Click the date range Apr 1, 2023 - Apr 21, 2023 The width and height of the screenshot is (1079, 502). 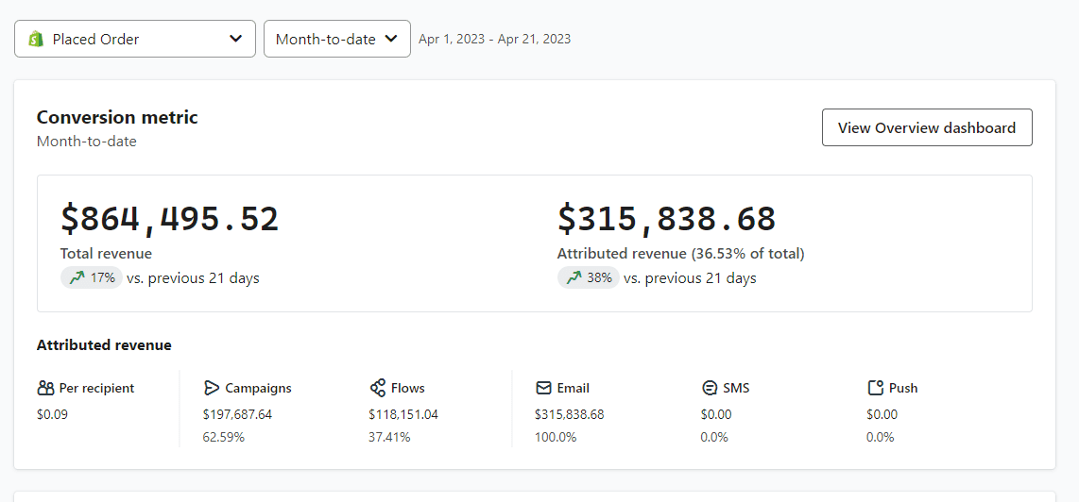tap(495, 40)
